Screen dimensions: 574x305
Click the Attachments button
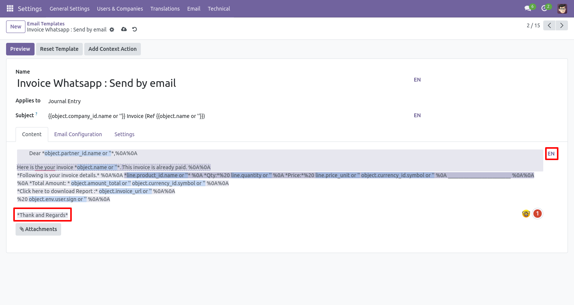(x=38, y=229)
